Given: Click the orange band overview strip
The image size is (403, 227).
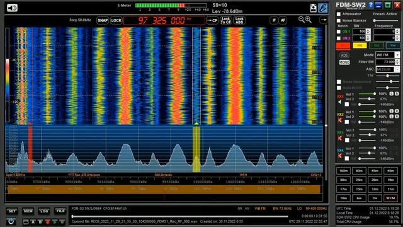Looking at the screenshot, I should pos(164,189).
